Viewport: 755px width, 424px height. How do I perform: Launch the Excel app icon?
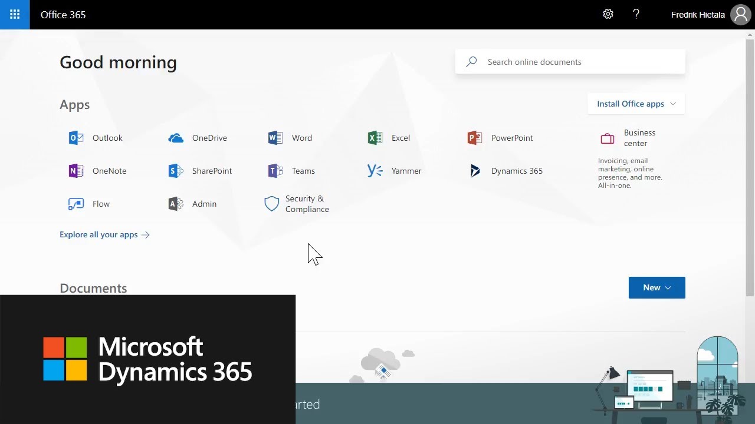click(375, 138)
